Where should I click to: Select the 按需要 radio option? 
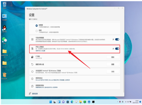coord(37,26)
